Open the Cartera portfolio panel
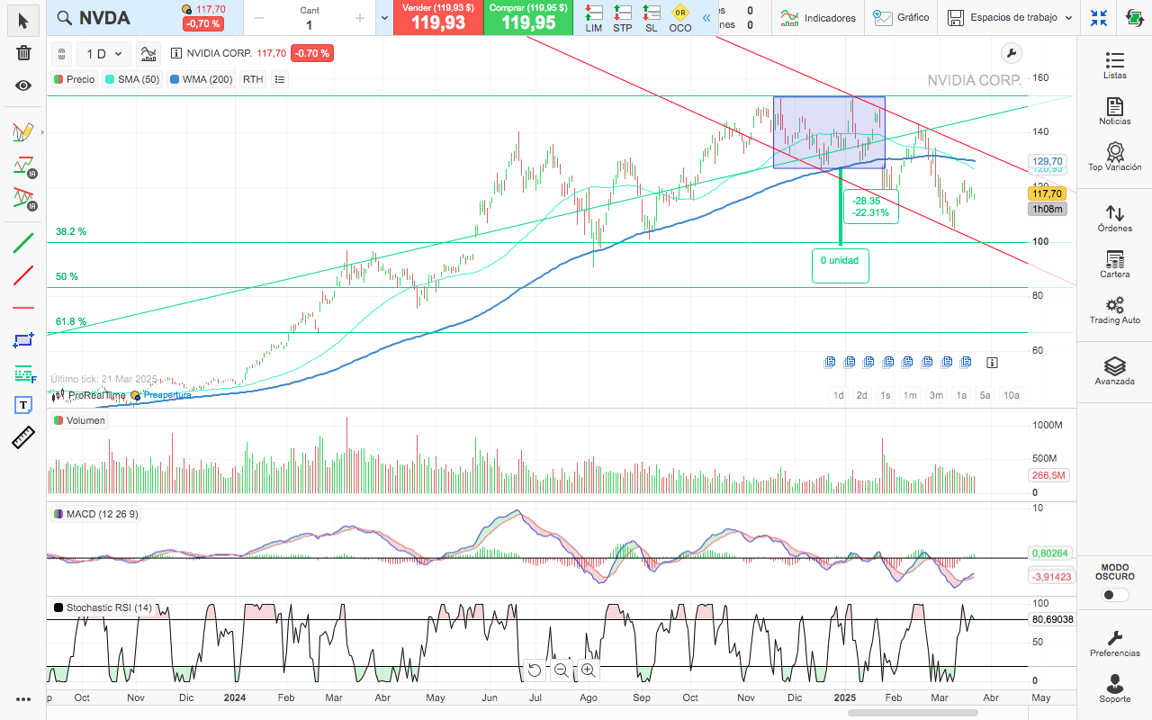 pos(1115,265)
